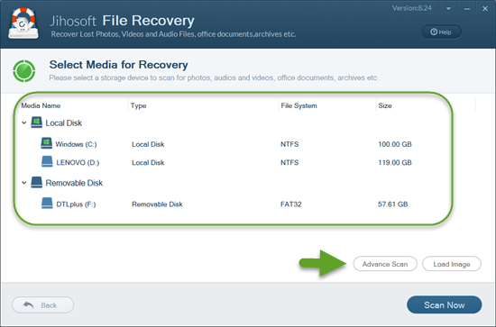
Task: Select the Removable Disk group label
Action: (74, 183)
